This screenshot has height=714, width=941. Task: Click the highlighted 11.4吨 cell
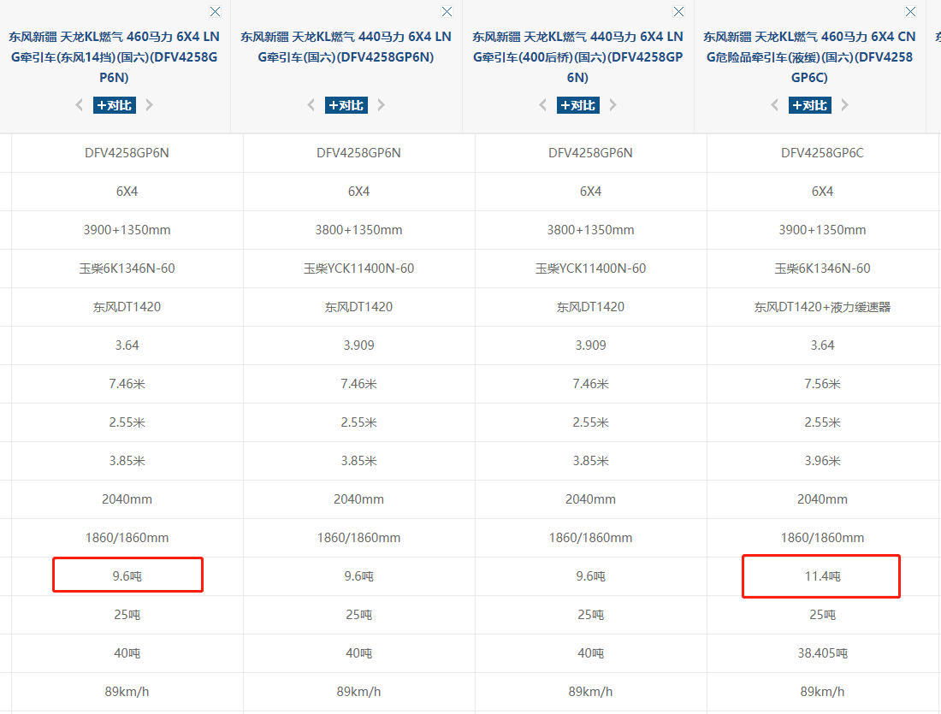[820, 576]
